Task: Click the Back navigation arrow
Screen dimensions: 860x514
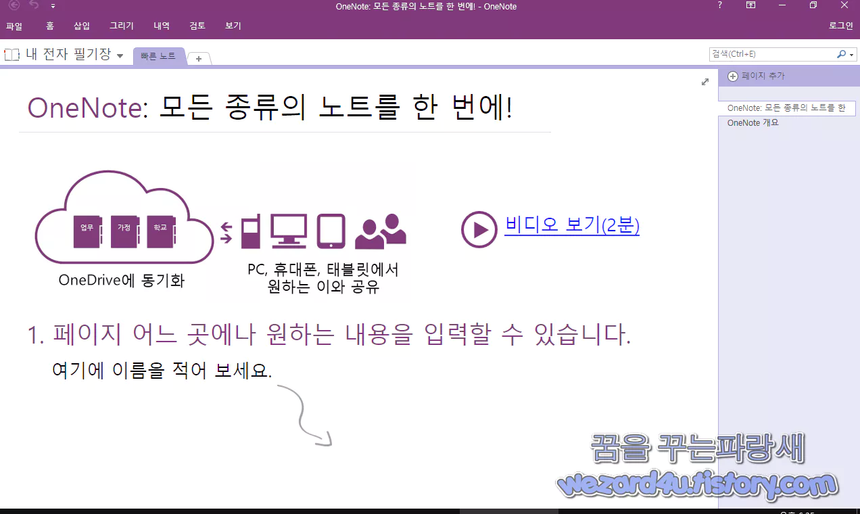Action: click(14, 5)
